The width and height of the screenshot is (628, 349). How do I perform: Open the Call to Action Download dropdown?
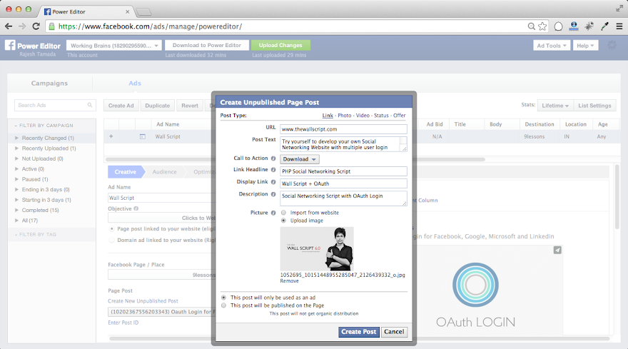[300, 159]
